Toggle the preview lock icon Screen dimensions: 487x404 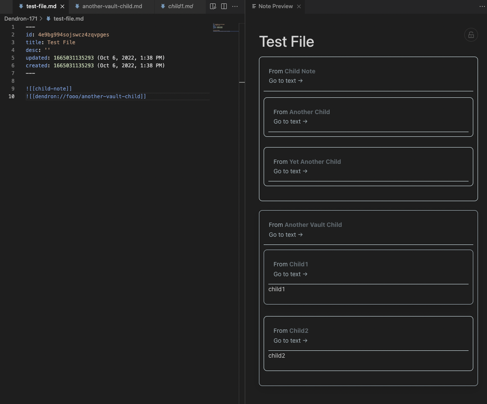[x=471, y=35]
